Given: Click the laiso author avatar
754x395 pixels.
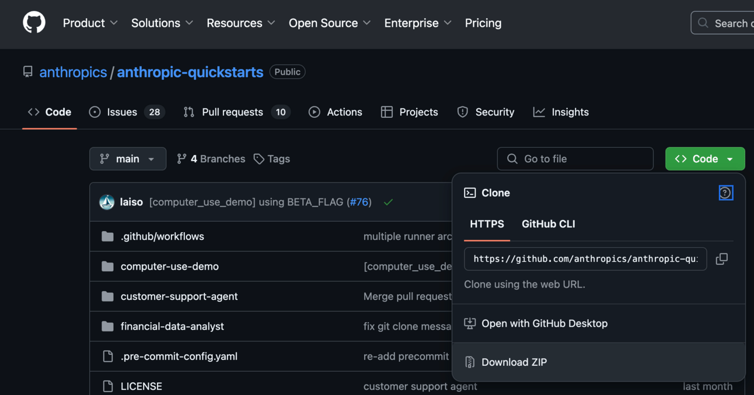Looking at the screenshot, I should point(107,202).
